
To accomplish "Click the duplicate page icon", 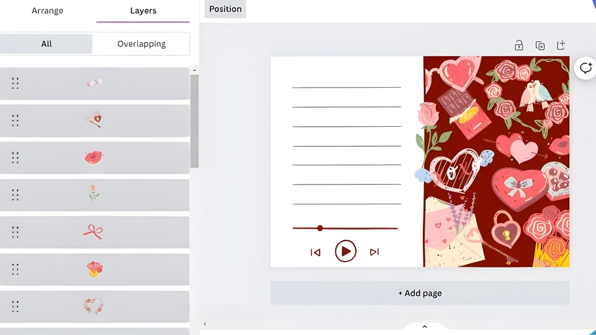I will click(x=540, y=45).
